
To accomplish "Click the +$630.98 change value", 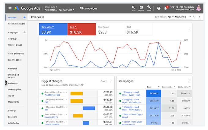I will pyautogui.click(x=108, y=107).
